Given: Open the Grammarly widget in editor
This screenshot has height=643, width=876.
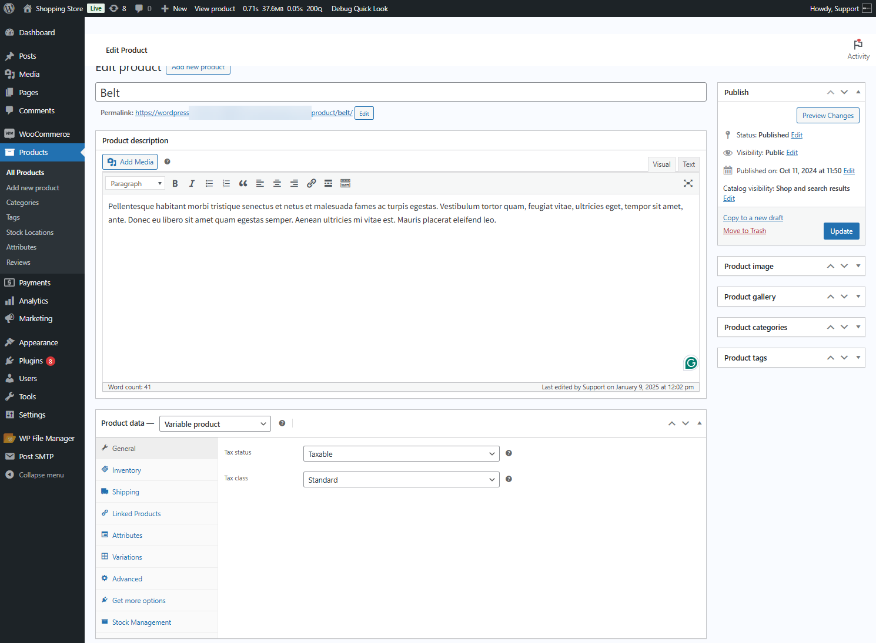Looking at the screenshot, I should coord(691,363).
